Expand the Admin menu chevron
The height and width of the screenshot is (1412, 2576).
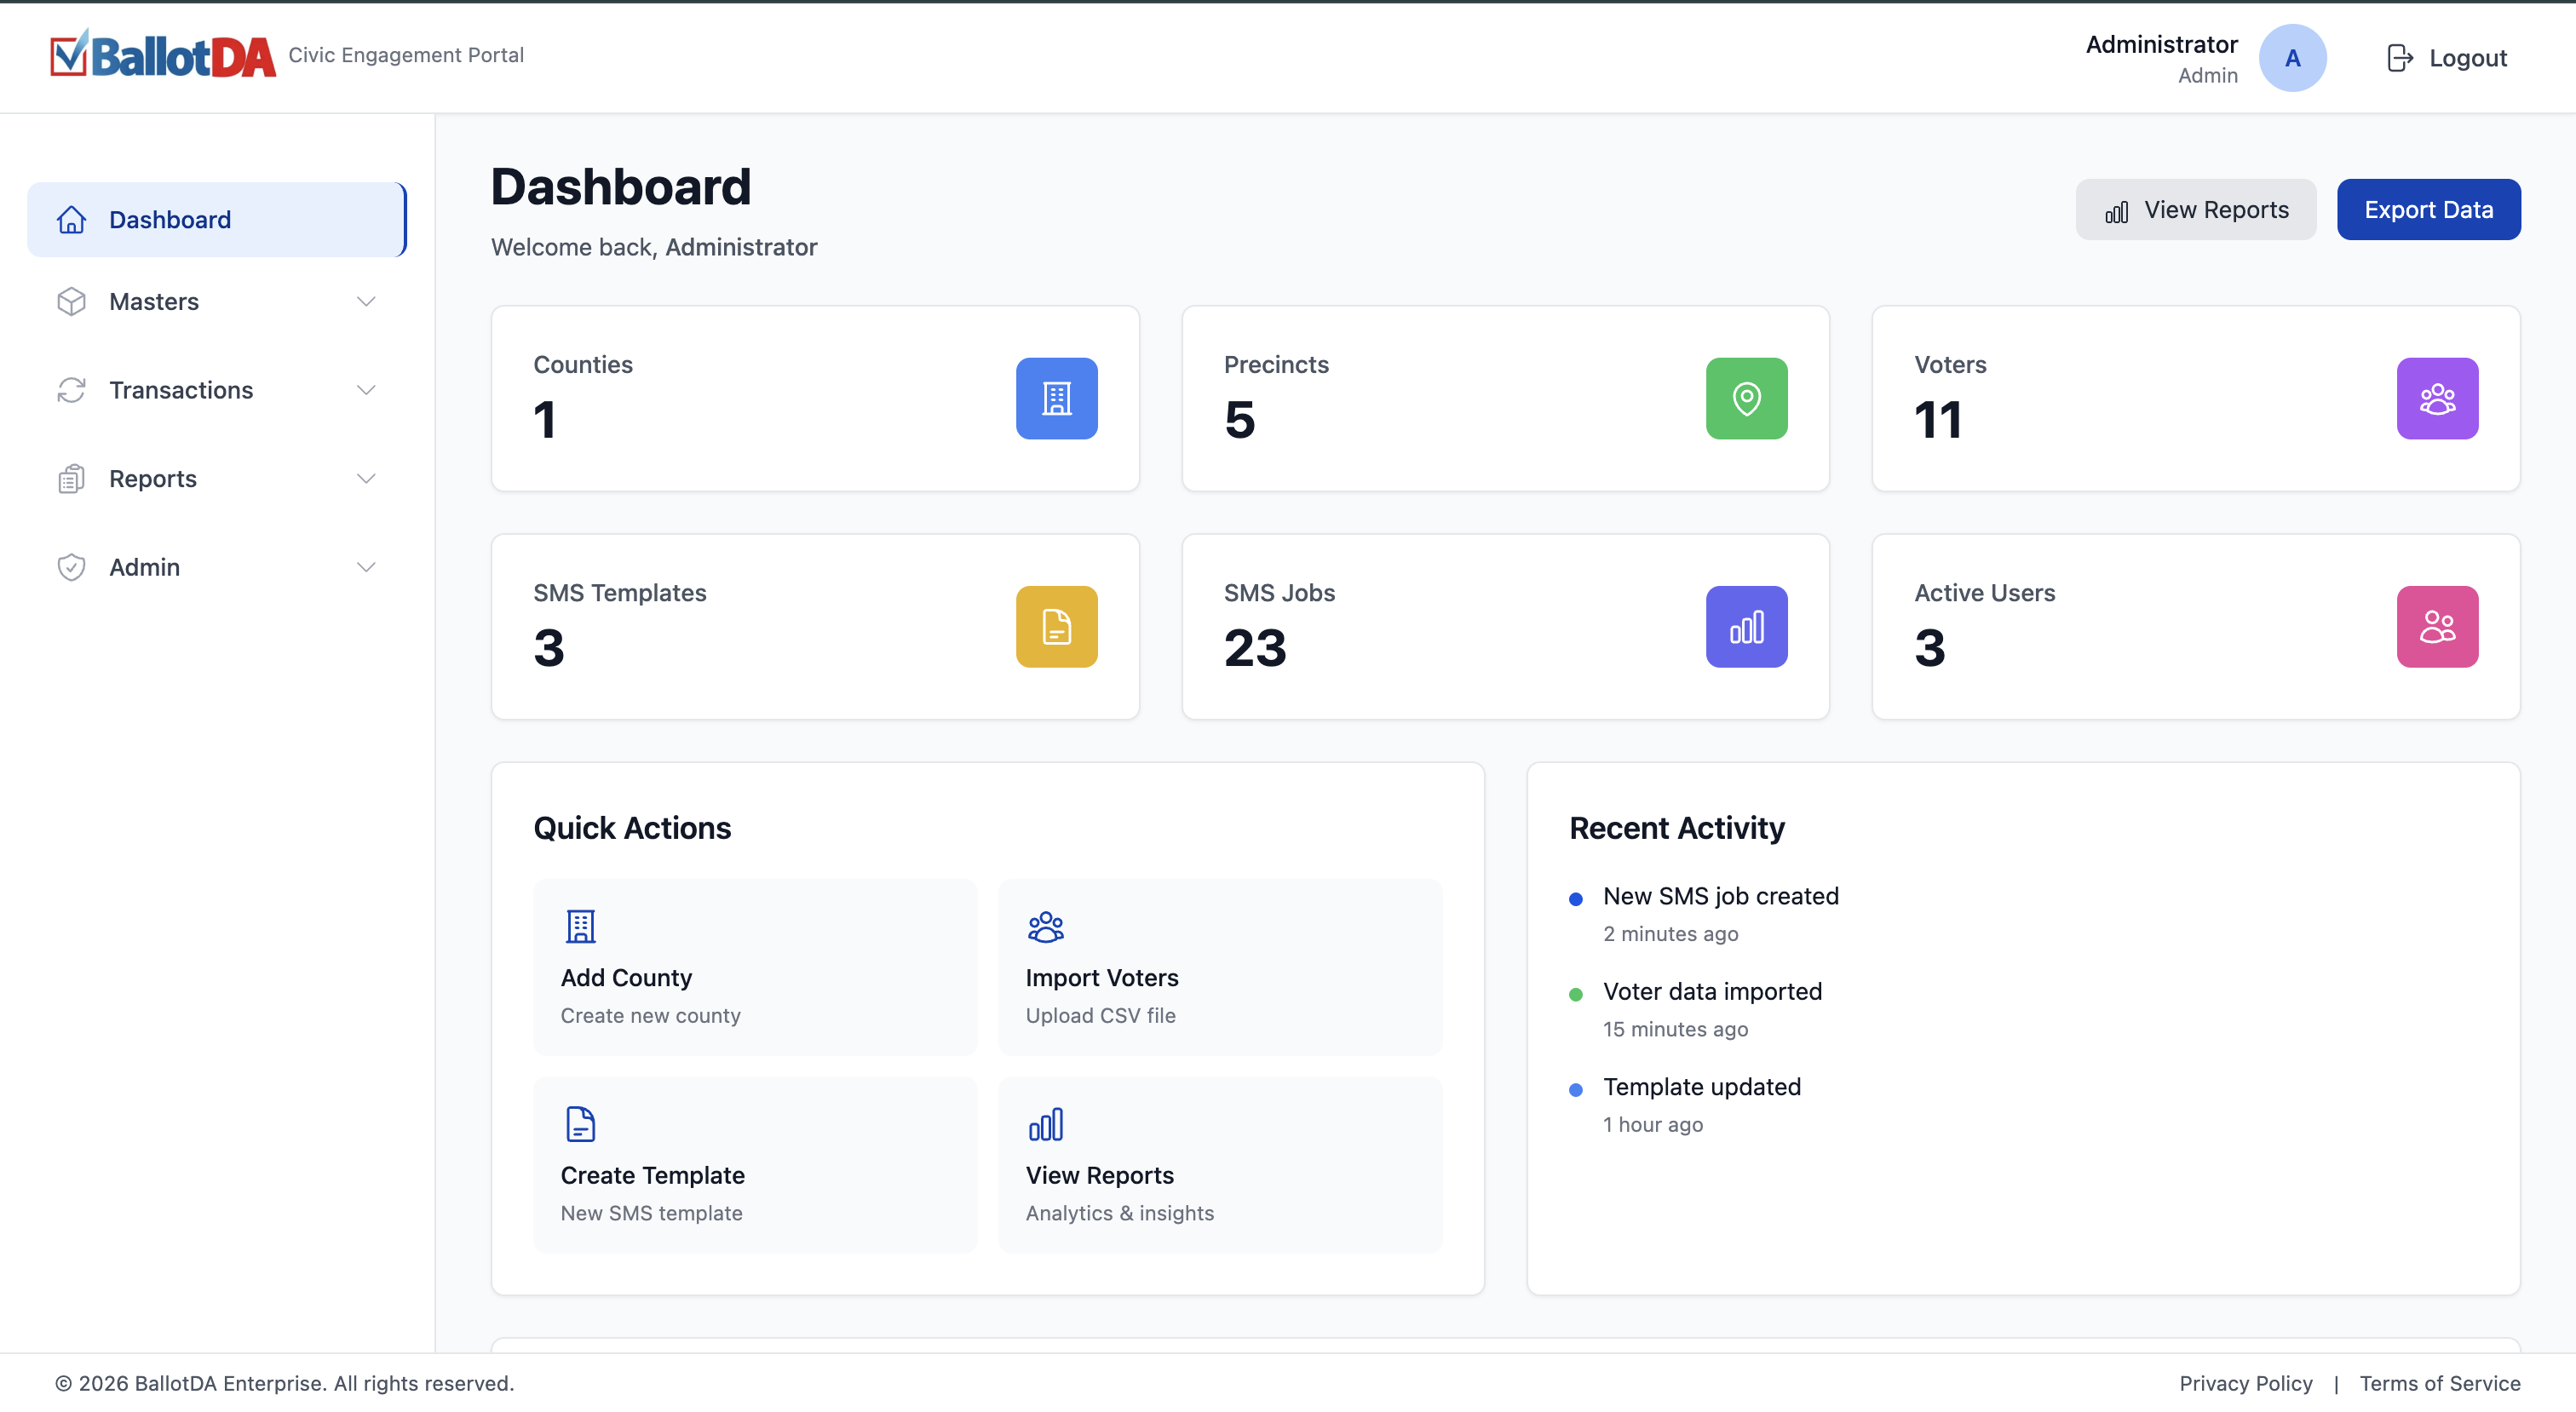click(x=366, y=567)
